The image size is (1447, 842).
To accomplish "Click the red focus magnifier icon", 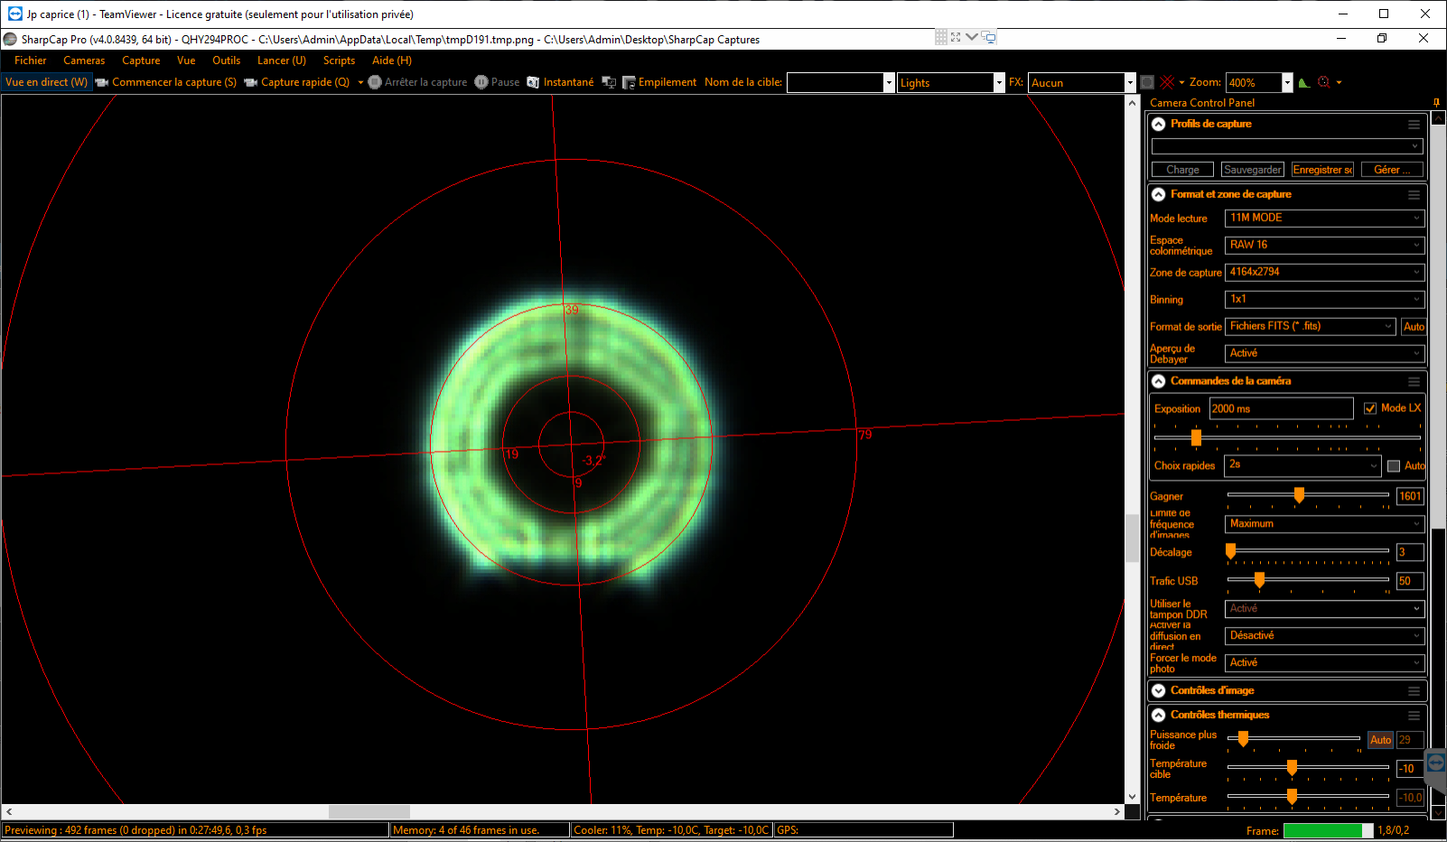I will click(1324, 82).
